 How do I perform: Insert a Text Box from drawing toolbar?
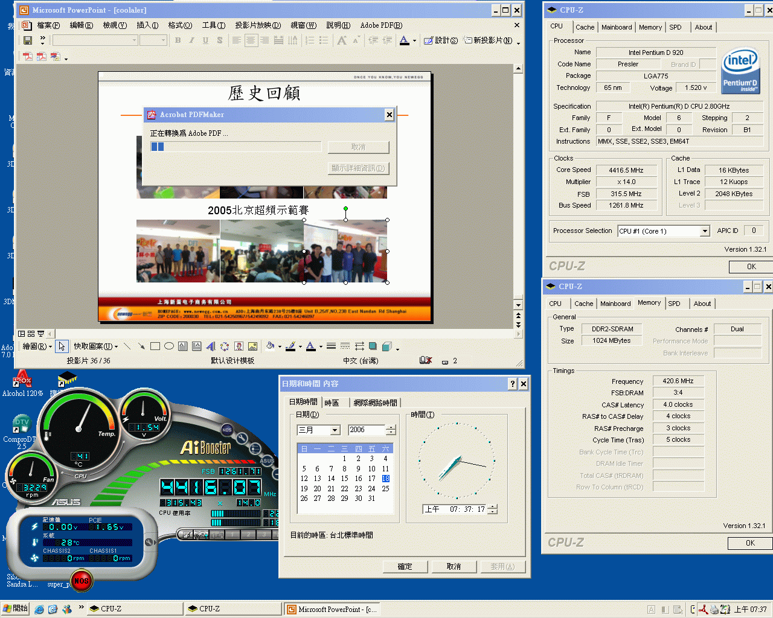(x=183, y=346)
